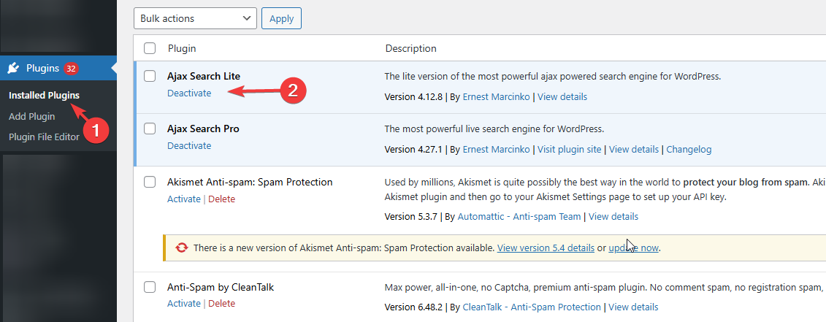This screenshot has width=826, height=322.
Task: Open Ernest Marcinko link for Ajax Search Lite
Action: pos(496,97)
